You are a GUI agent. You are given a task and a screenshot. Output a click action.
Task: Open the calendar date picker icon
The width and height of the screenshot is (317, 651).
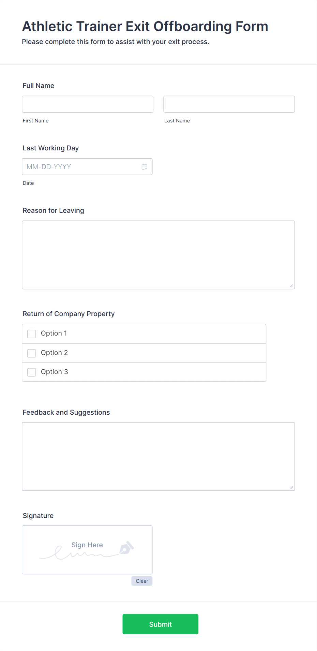click(145, 166)
